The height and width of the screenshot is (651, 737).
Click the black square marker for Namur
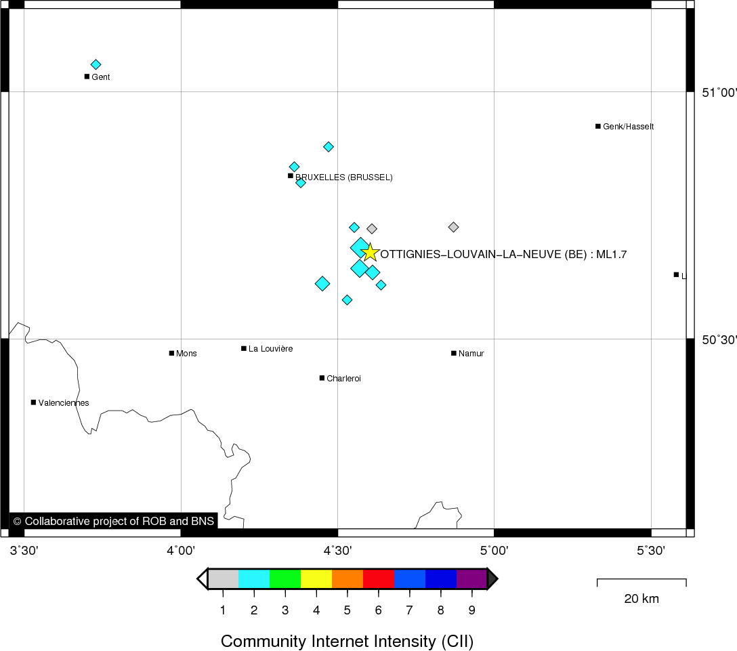454,353
